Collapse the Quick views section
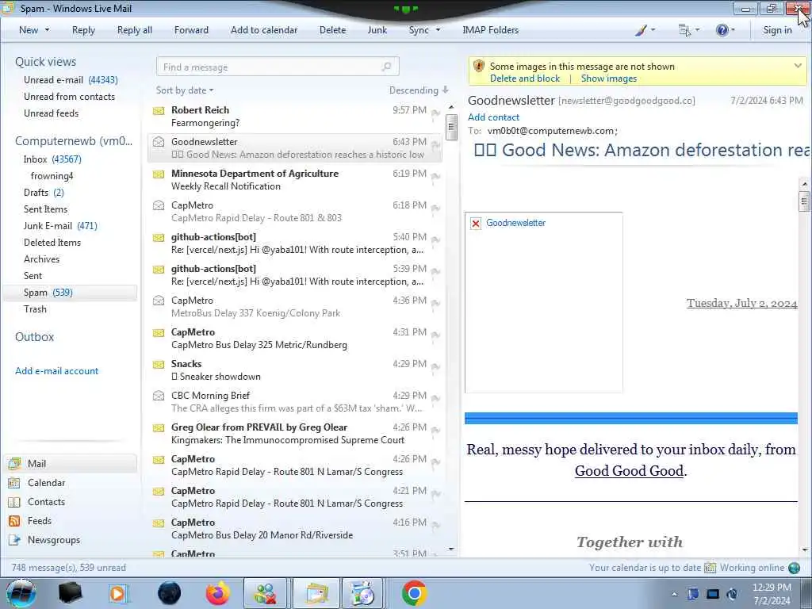The image size is (812, 609). point(45,62)
